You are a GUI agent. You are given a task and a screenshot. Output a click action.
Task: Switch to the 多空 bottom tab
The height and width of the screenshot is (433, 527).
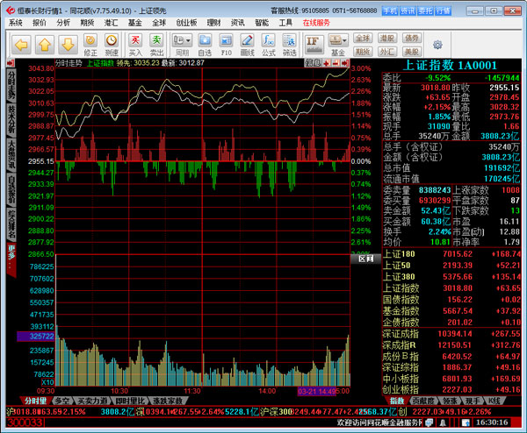point(61,401)
